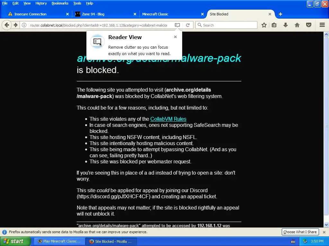Toggle Reader View icon in the address bar
Screen dimensions: 329x246
click(x=177, y=25)
